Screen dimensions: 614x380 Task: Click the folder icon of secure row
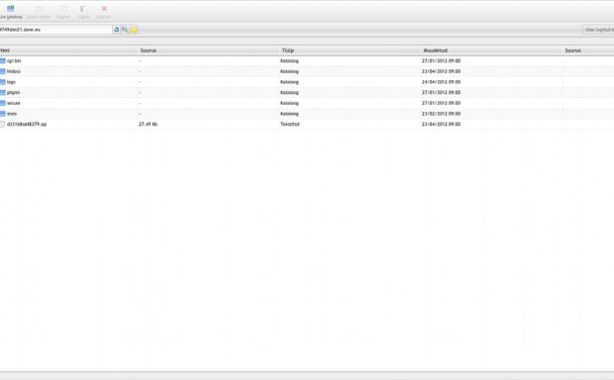click(3, 103)
